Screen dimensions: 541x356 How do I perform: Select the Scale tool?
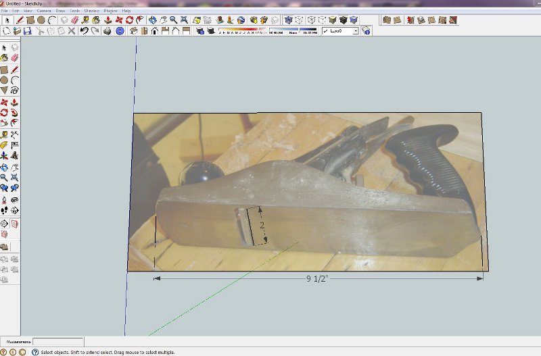[x=4, y=123]
